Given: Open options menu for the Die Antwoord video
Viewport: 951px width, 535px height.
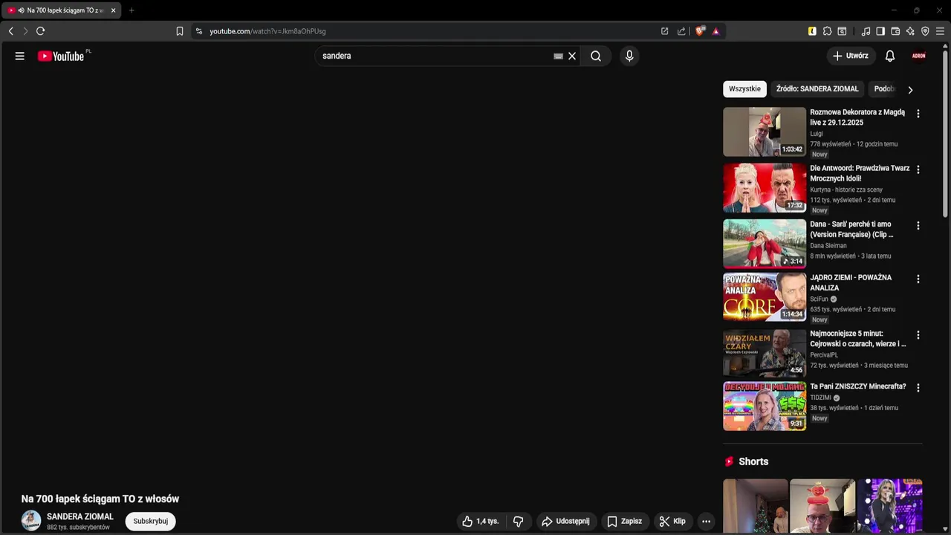Looking at the screenshot, I should click(x=918, y=169).
